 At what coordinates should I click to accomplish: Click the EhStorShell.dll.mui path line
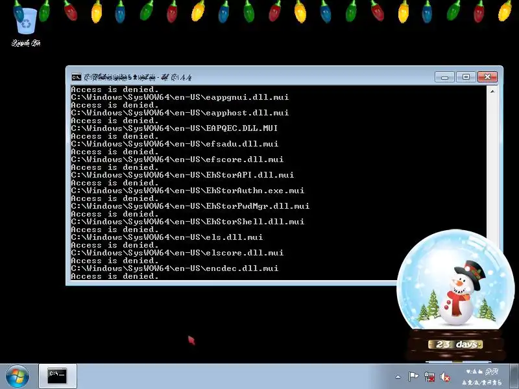click(187, 222)
